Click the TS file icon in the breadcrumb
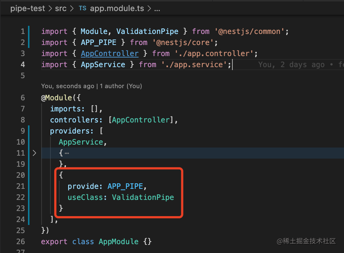The width and height of the screenshot is (344, 253). tap(82, 8)
